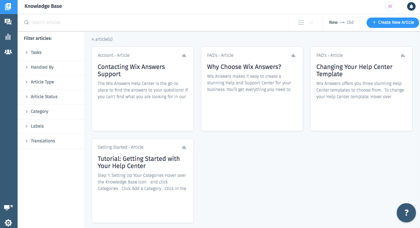The width and height of the screenshot is (420, 228).
Task: Click Create New Article button
Action: (x=393, y=22)
